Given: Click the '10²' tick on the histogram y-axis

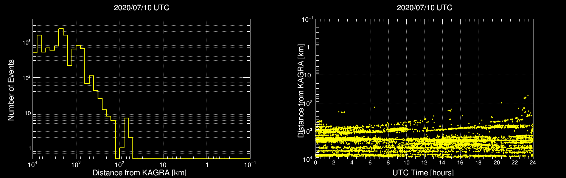Looking at the screenshot, I should tap(26, 78).
